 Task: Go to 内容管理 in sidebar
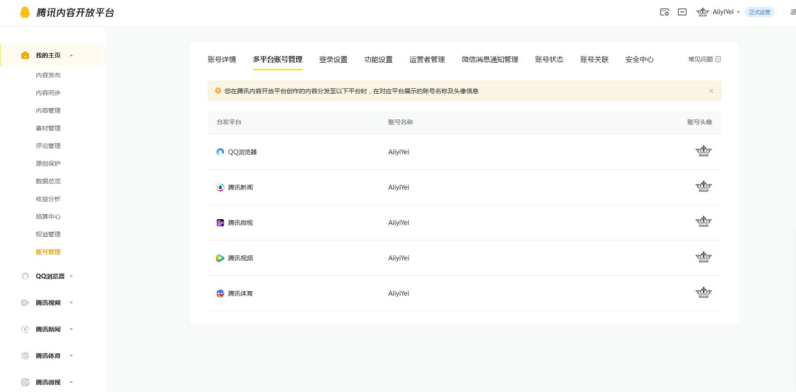48,110
